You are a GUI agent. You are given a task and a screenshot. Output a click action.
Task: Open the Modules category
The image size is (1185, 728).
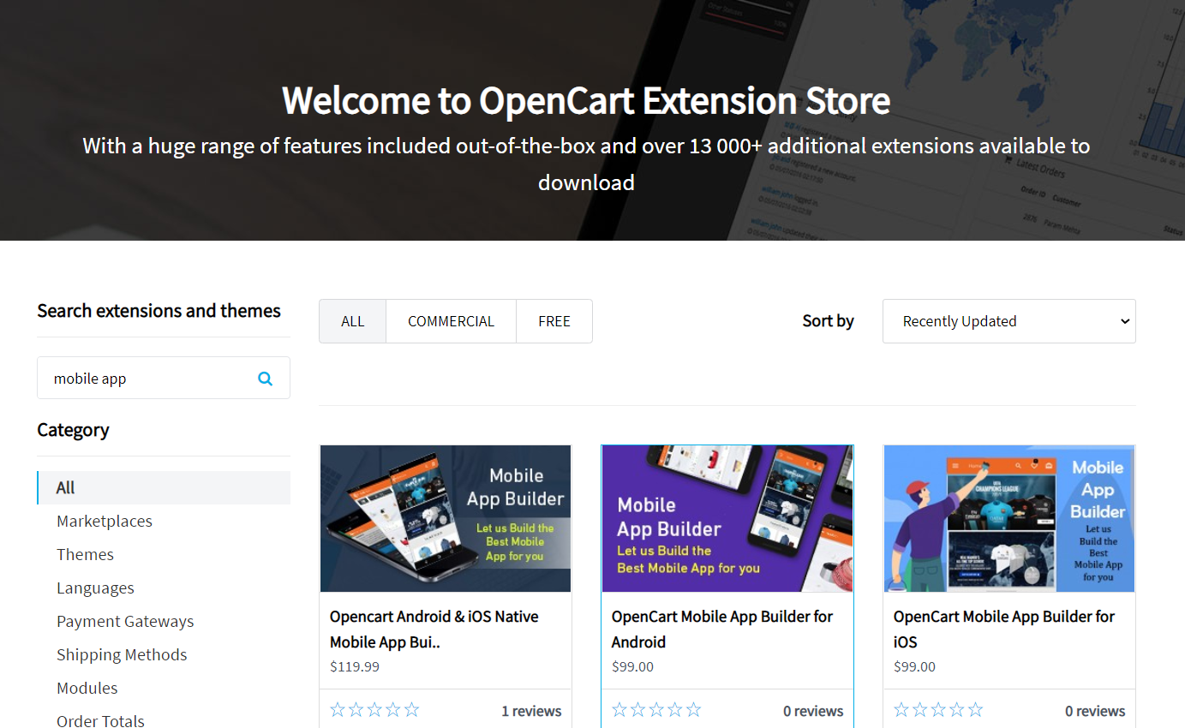pos(87,688)
